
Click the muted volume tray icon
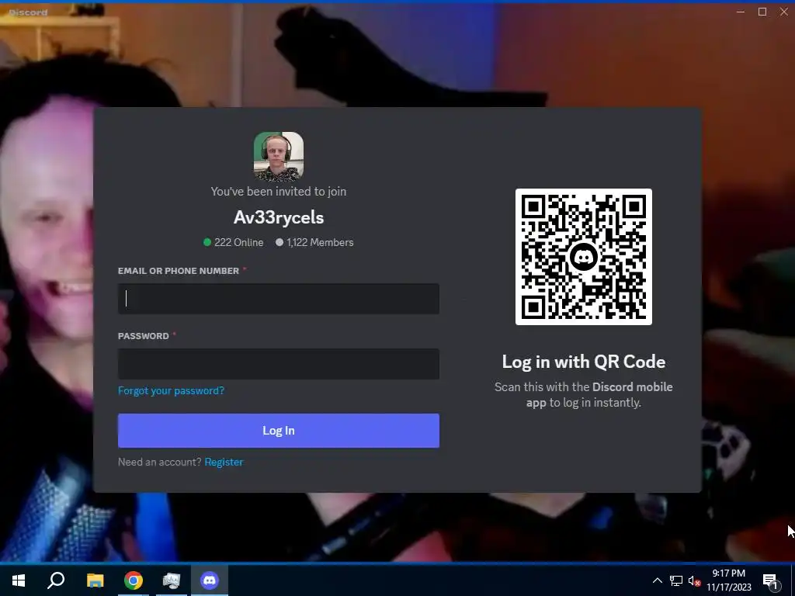tap(694, 580)
